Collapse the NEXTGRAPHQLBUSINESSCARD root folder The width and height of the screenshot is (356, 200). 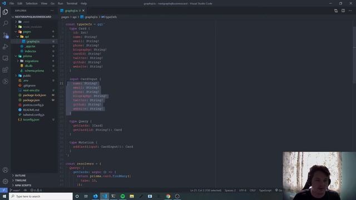tap(33, 17)
